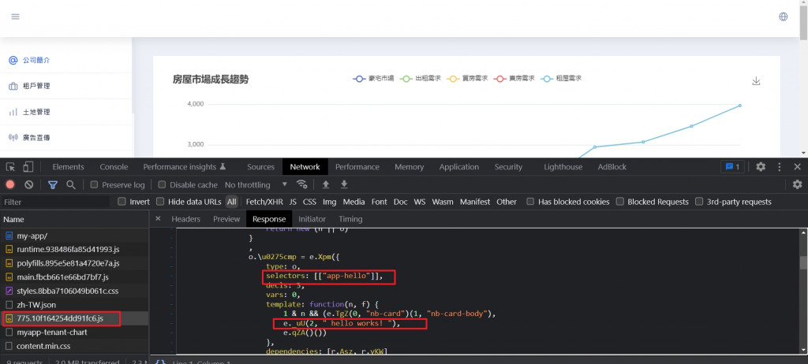
Task: Toggle the 豪宅市場 legend series
Action: click(x=373, y=78)
